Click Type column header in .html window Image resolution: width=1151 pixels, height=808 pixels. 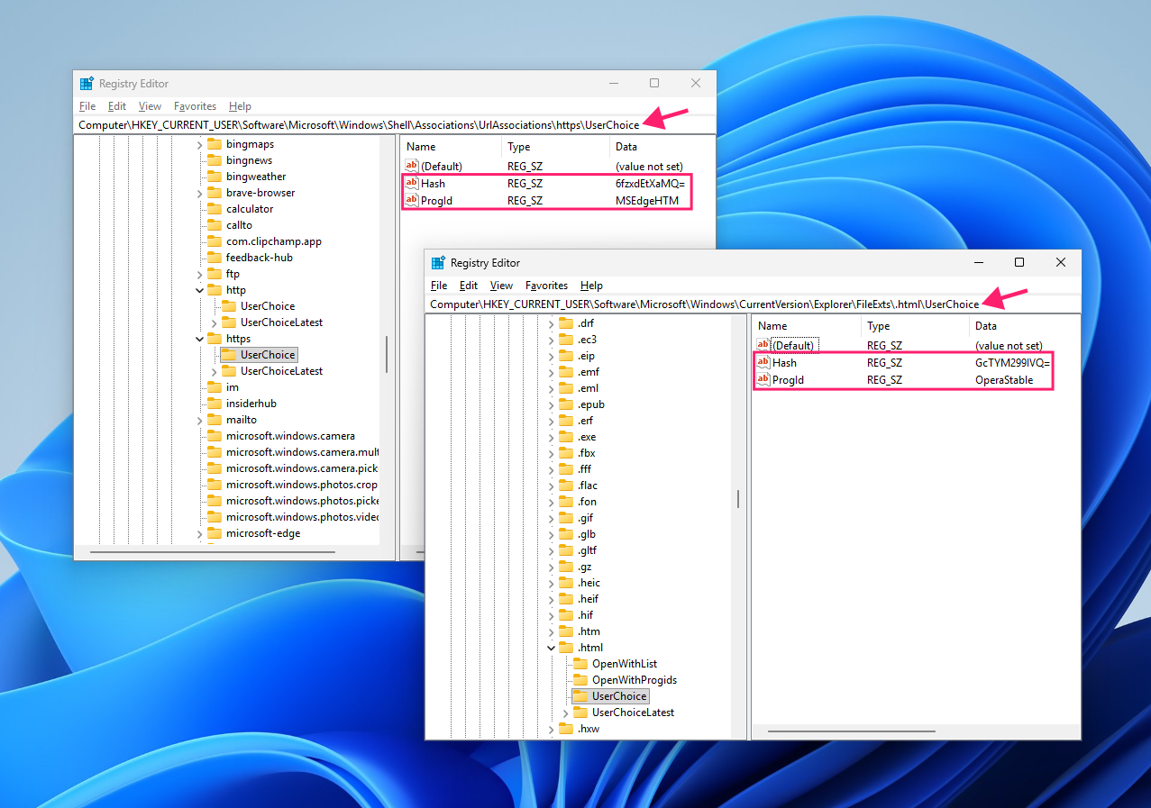(915, 326)
